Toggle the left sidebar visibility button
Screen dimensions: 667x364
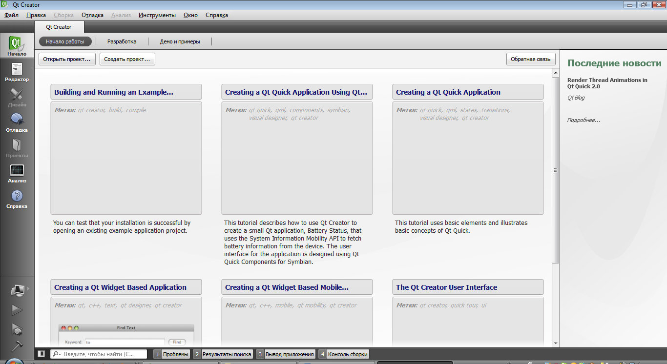click(x=42, y=354)
